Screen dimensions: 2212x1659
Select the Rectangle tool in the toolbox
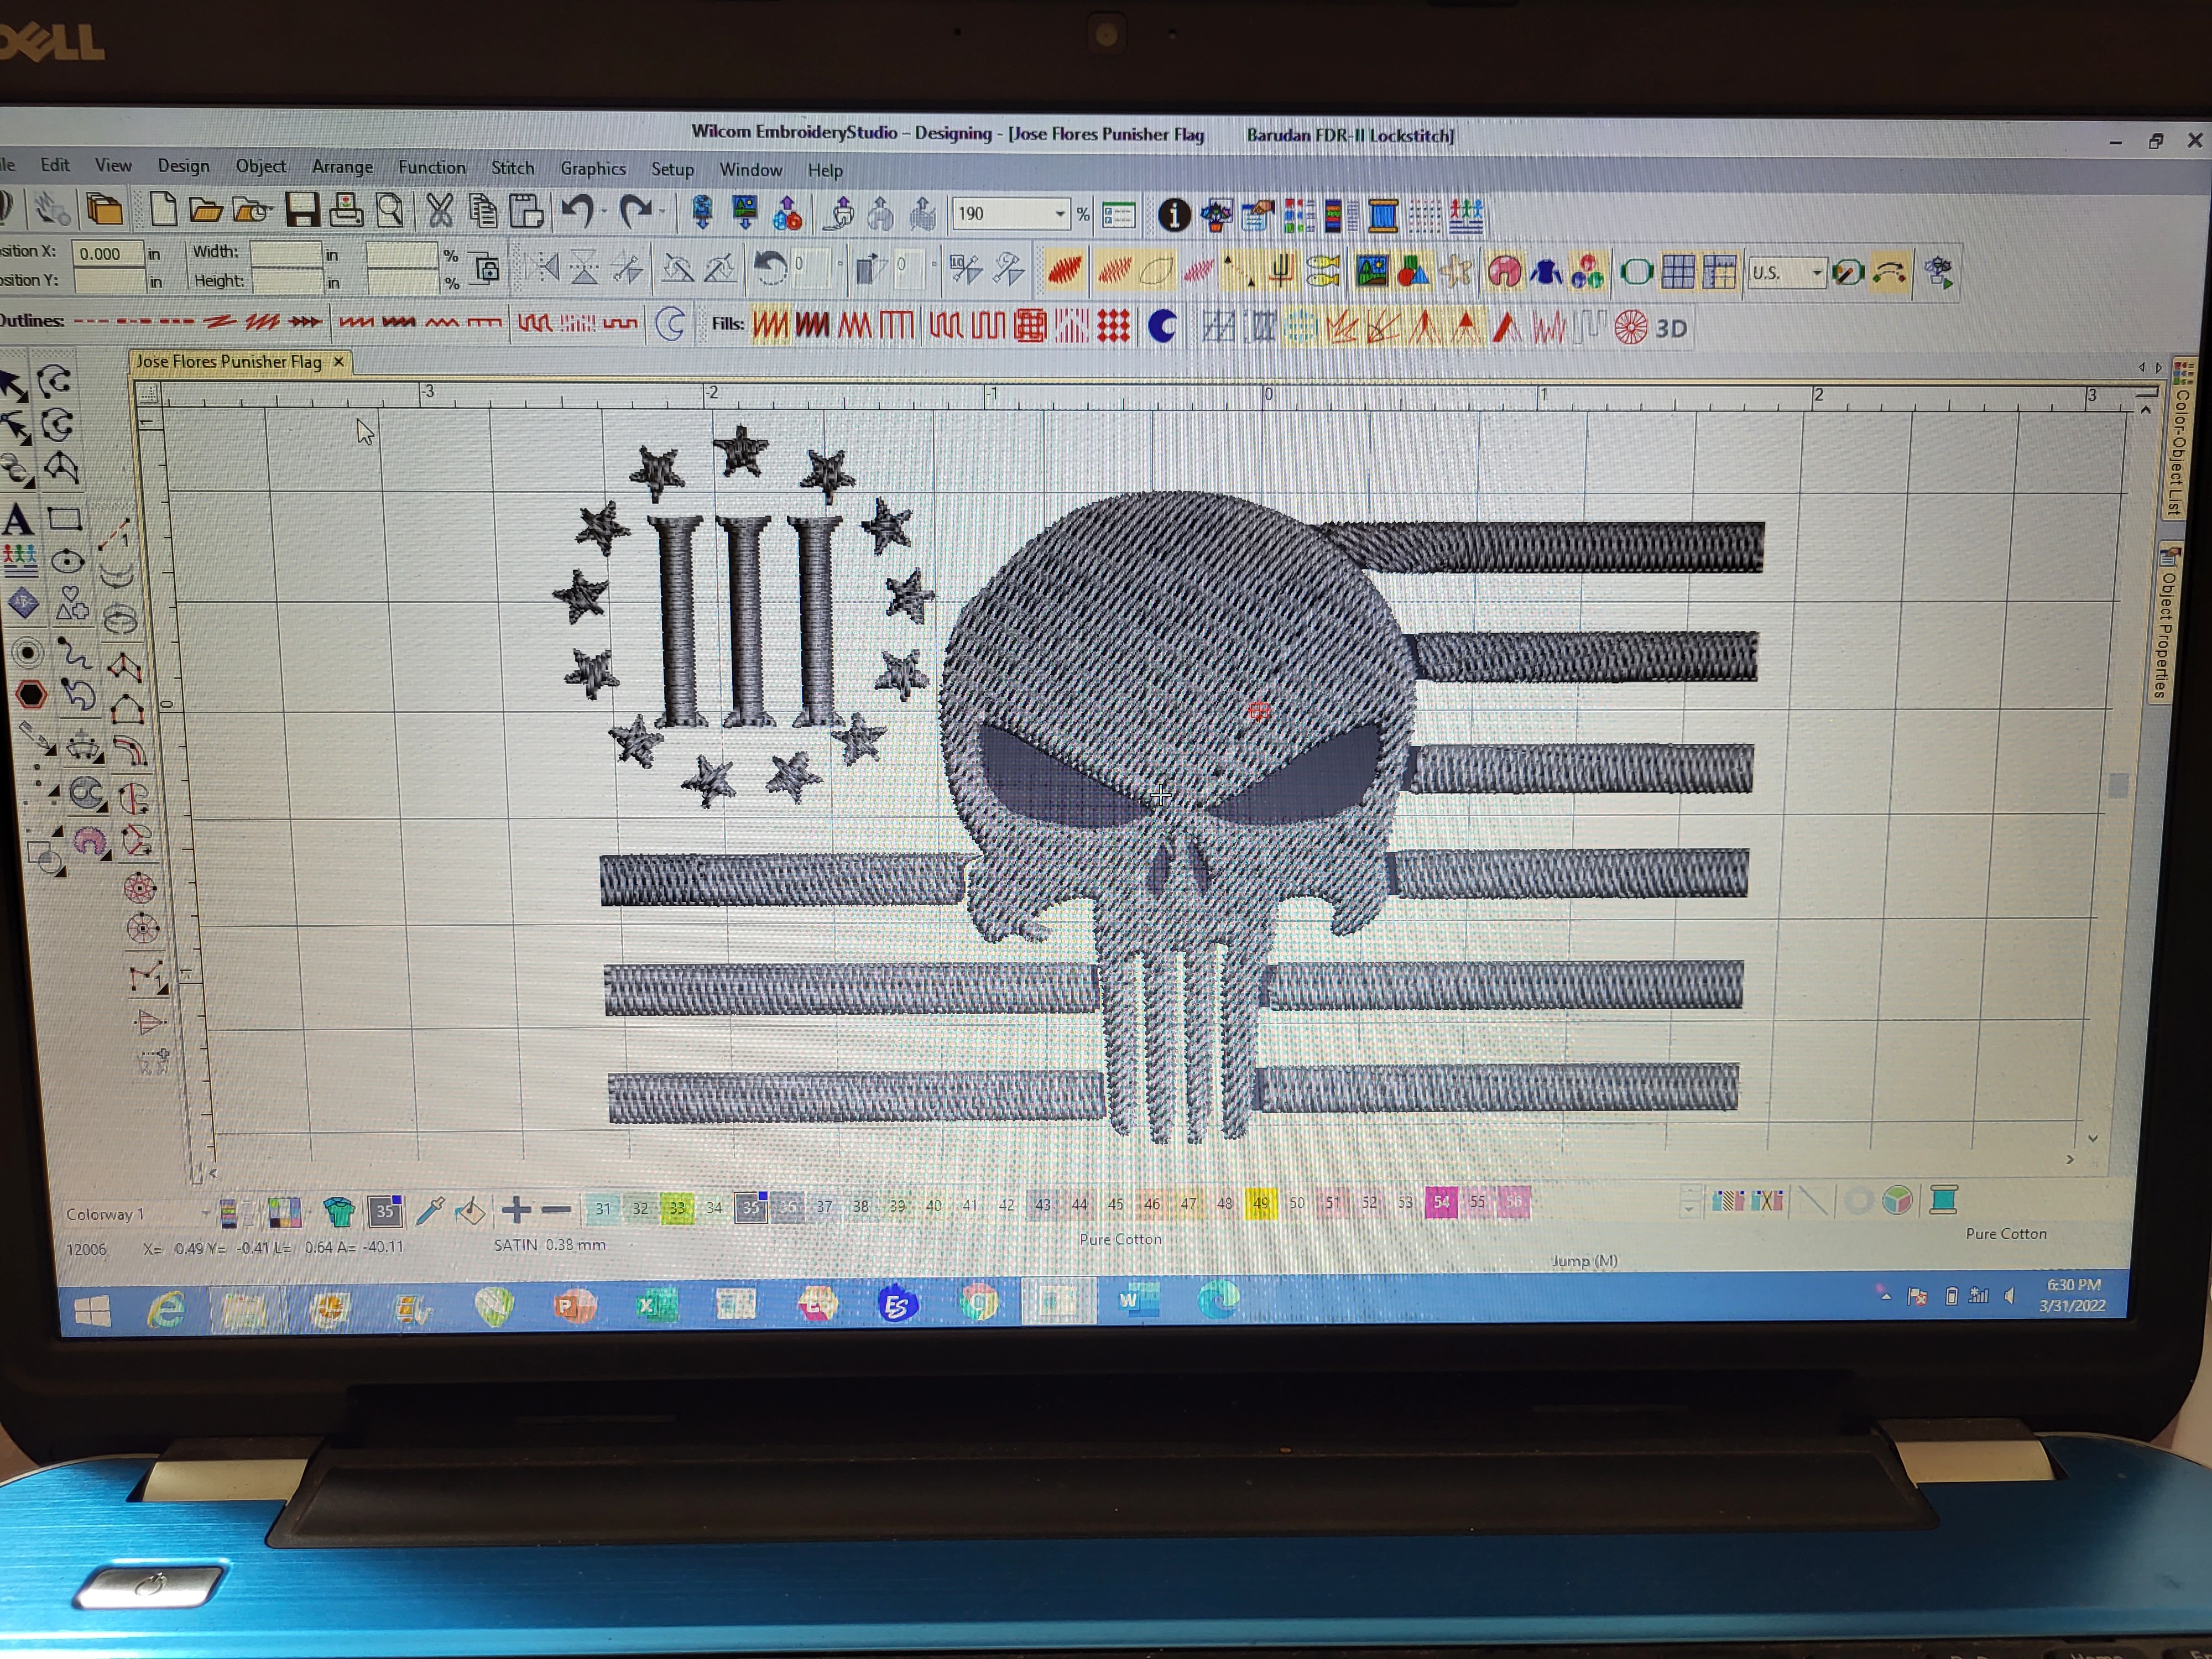coord(65,519)
